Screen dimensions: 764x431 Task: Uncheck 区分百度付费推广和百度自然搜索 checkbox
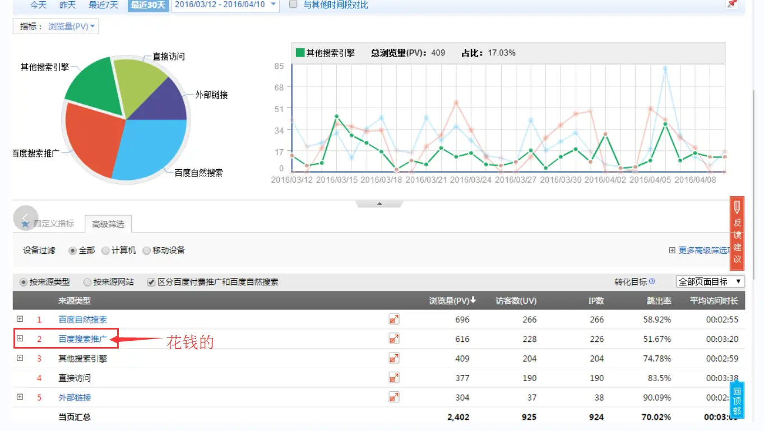coord(151,282)
